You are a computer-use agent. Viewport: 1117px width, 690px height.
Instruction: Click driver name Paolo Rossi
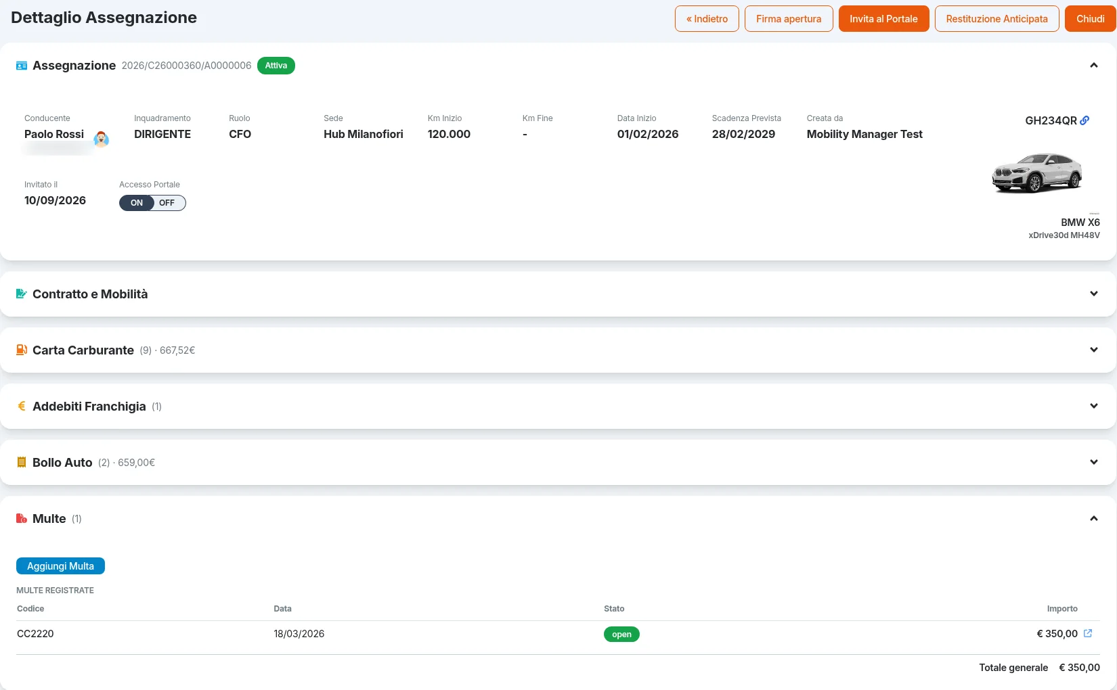point(54,134)
